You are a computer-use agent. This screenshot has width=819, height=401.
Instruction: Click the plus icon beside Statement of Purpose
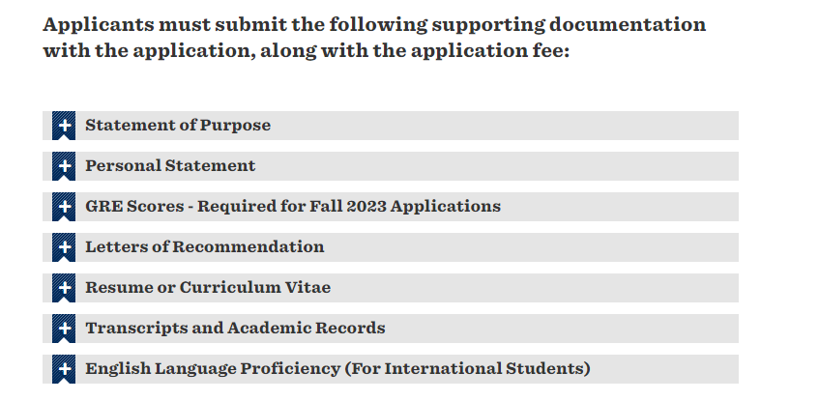(64, 126)
